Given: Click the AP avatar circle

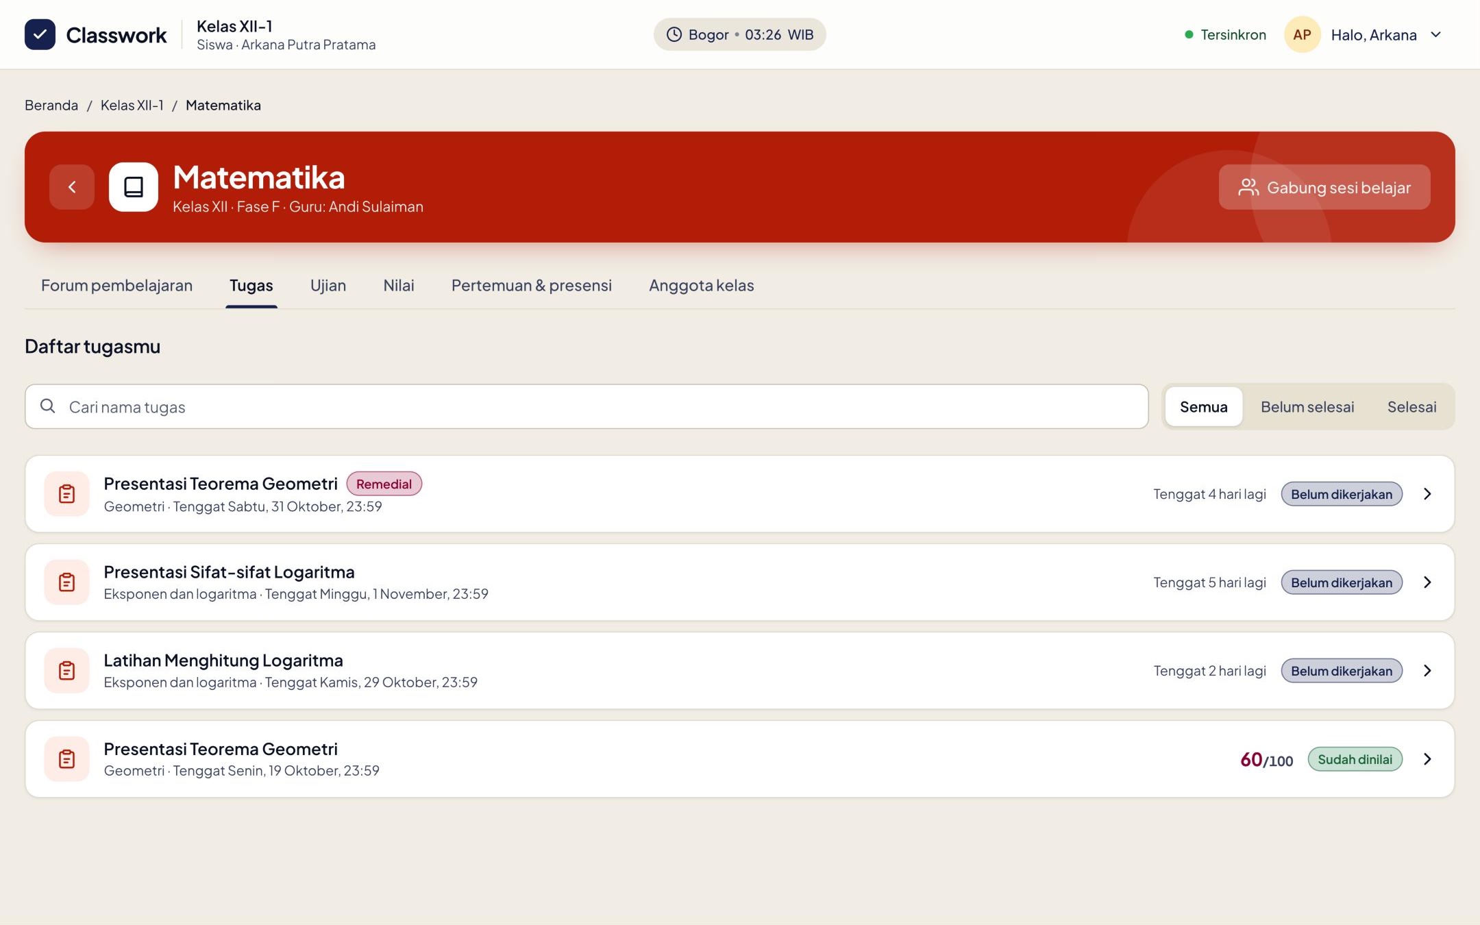Looking at the screenshot, I should [1302, 34].
